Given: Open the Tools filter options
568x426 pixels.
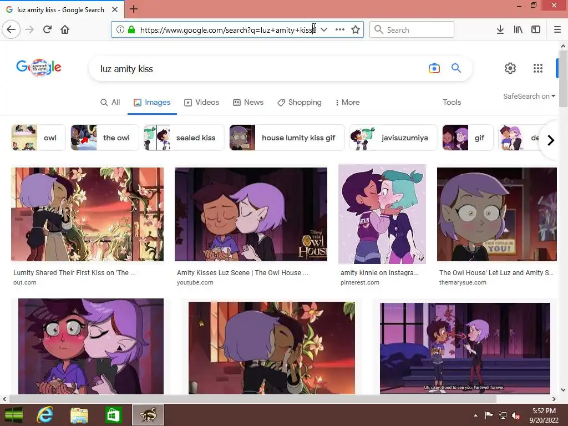Looking at the screenshot, I should [x=452, y=103].
